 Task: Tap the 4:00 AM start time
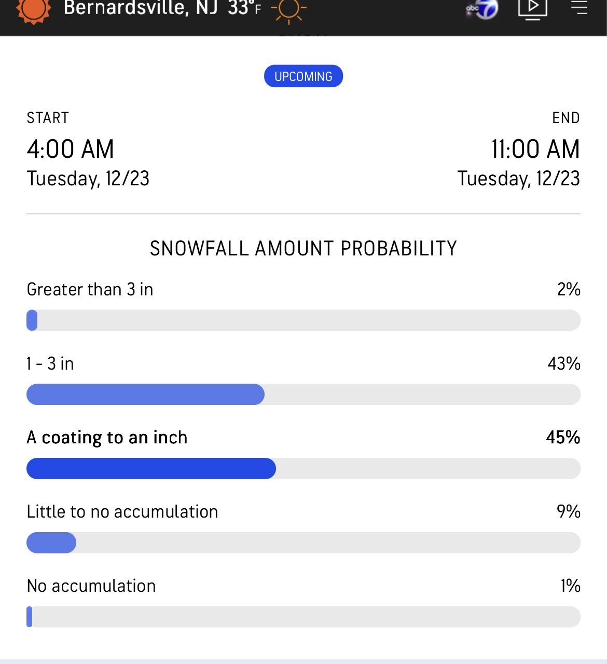pyautogui.click(x=71, y=149)
